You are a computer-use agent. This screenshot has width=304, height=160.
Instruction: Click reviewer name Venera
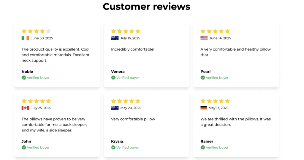pos(118,72)
